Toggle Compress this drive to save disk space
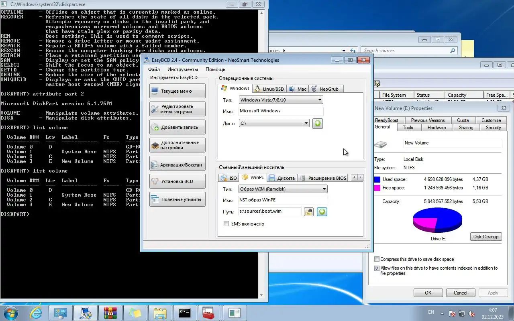This screenshot has width=514, height=321. tap(377, 259)
